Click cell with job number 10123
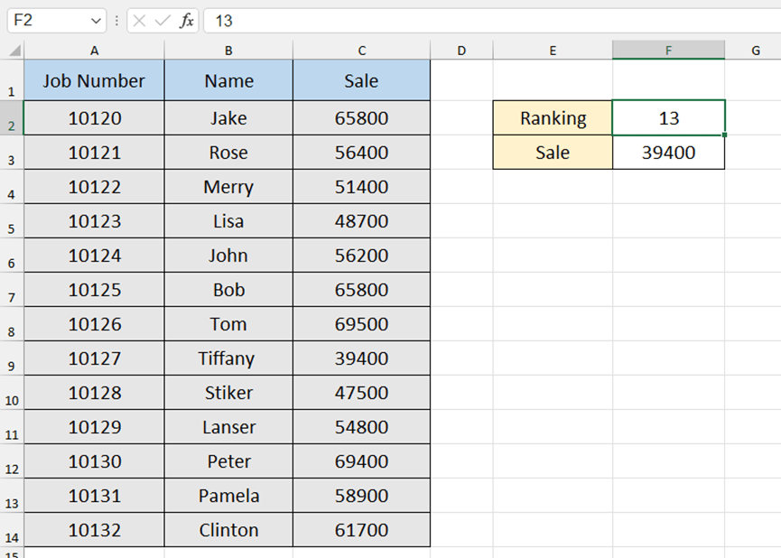Image resolution: width=781 pixels, height=558 pixels. [94, 220]
